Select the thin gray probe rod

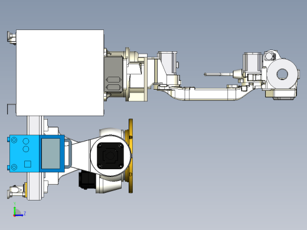[x=218, y=74]
